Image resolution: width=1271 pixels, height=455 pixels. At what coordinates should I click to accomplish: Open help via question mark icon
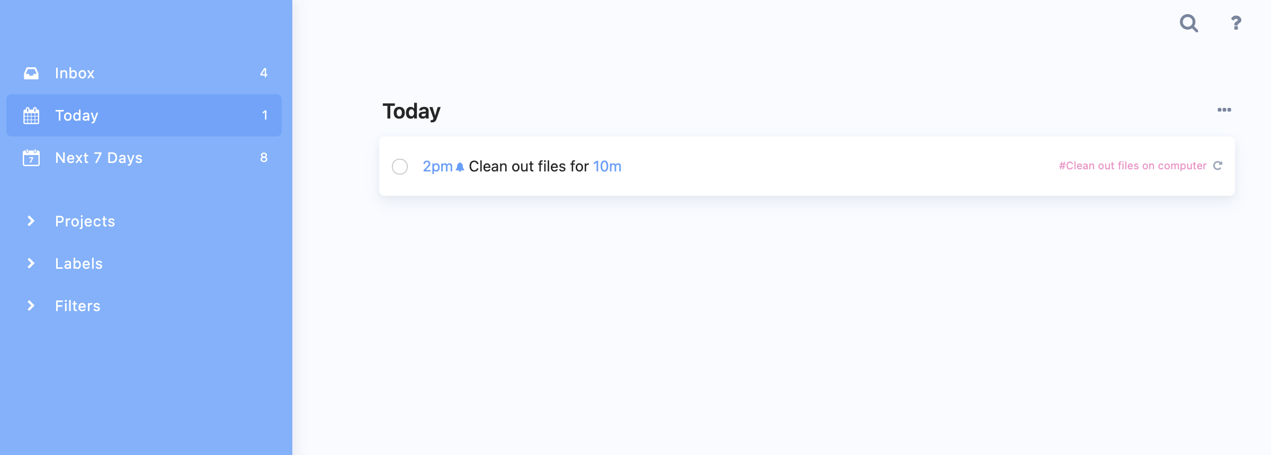coord(1236,23)
